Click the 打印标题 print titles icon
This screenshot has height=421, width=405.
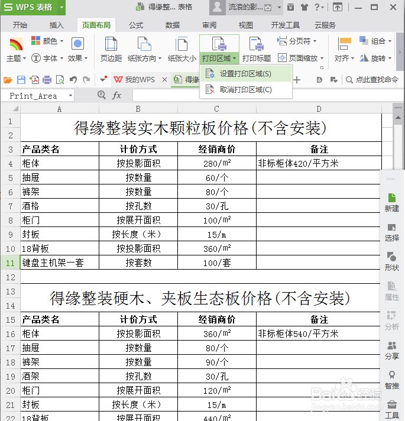[257, 44]
